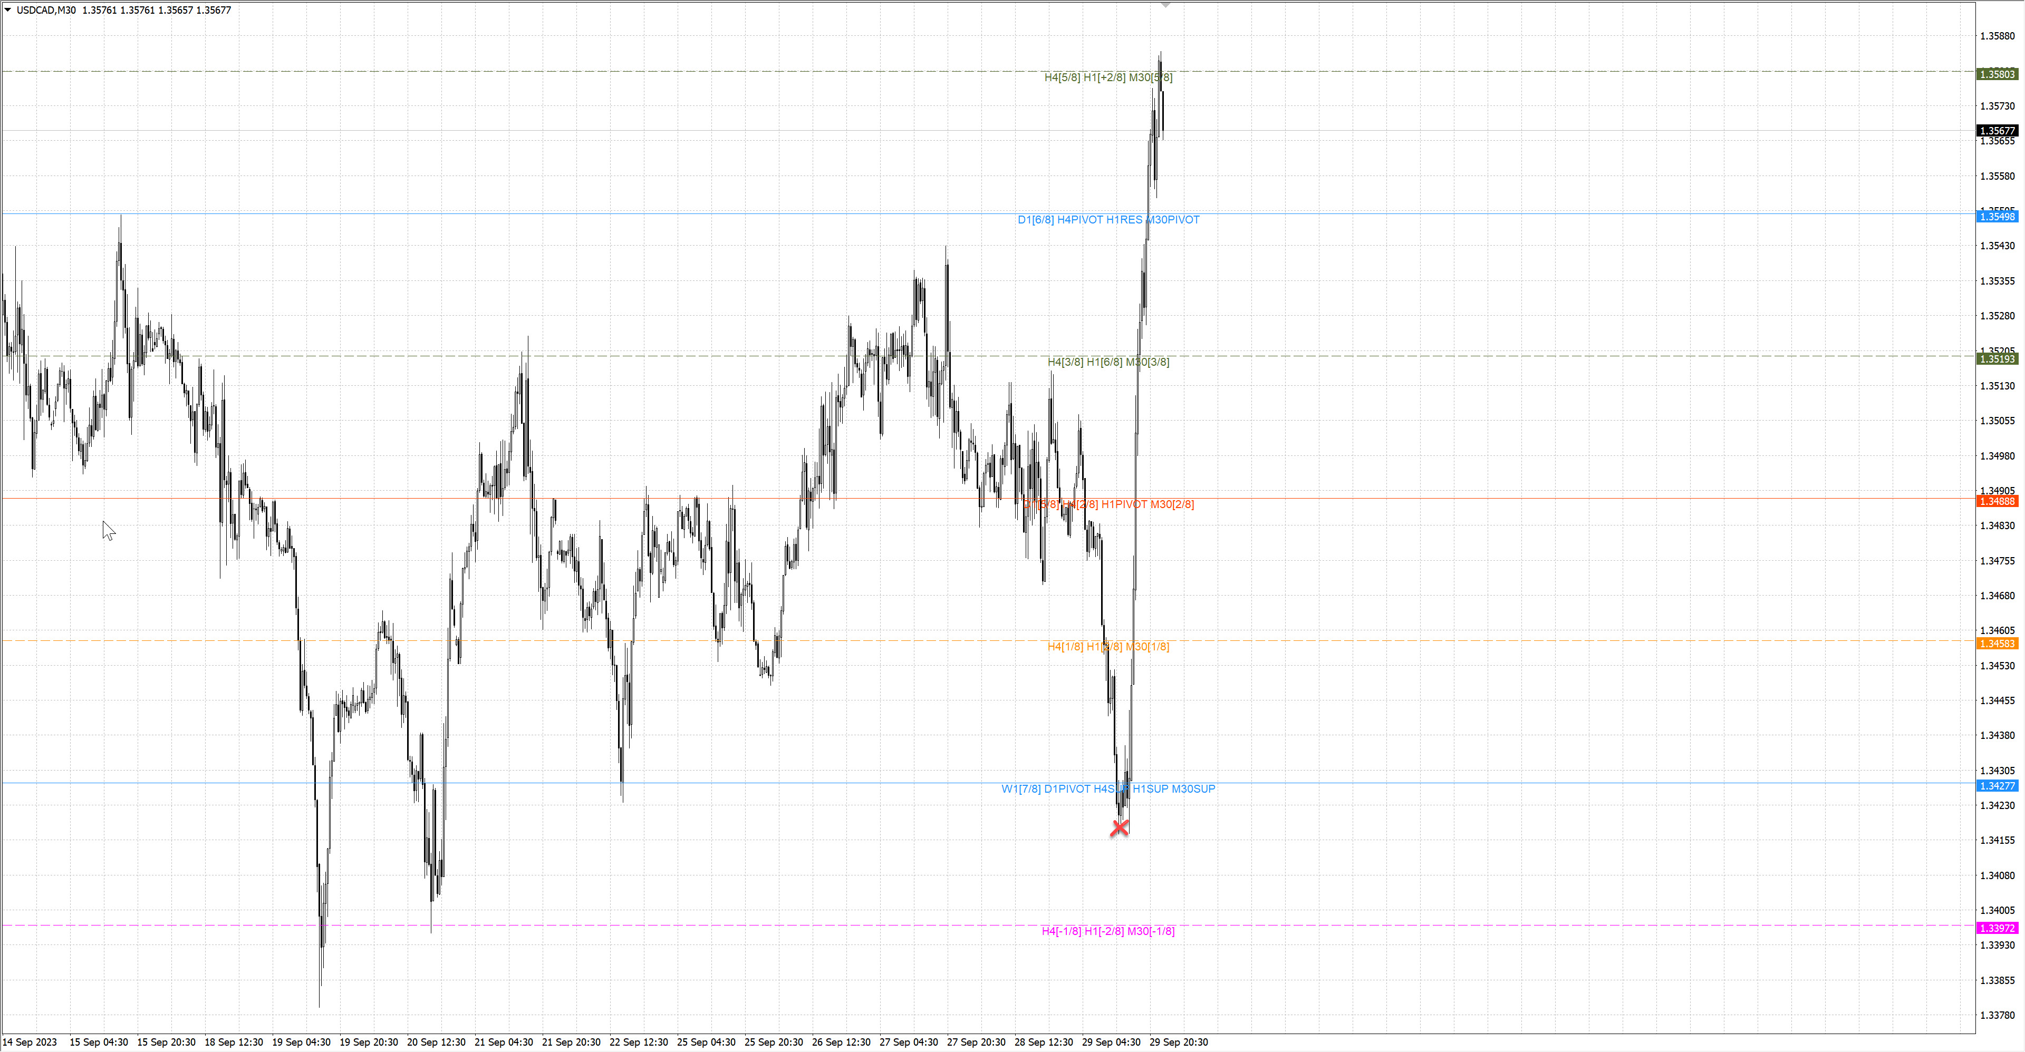Click the orange 1.34583 price tag
This screenshot has height=1052, width=2025.
pos(1997,644)
